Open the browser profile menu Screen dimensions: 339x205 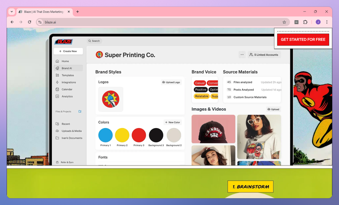[318, 22]
